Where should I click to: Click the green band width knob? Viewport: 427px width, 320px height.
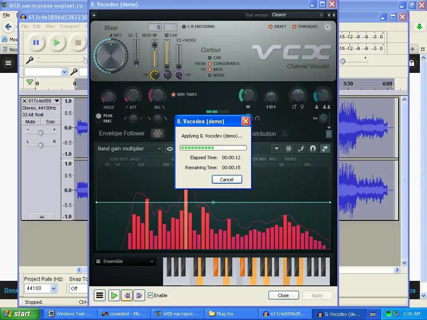click(247, 95)
